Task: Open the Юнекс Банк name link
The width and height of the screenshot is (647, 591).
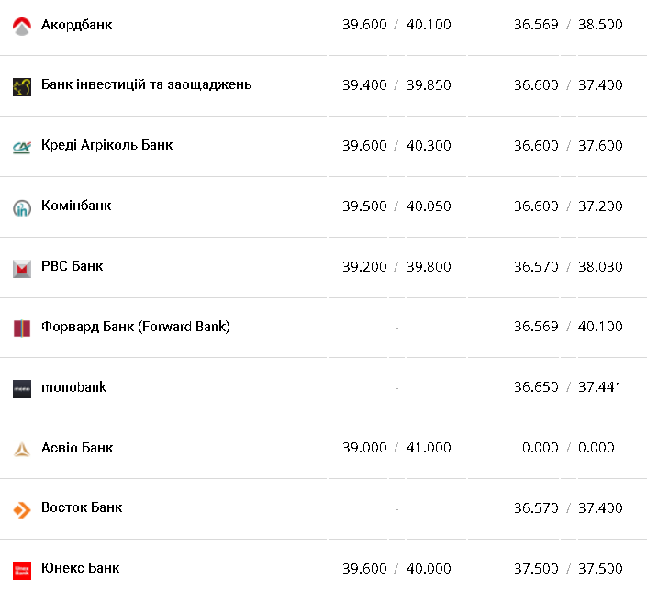Action: (x=80, y=568)
